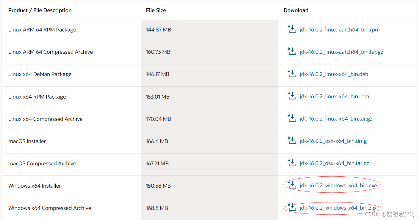This screenshot has width=419, height=220.
Task: Download jdk-16.0.2_osx-x64_bin.dmg
Action: pos(333,141)
